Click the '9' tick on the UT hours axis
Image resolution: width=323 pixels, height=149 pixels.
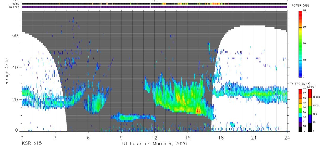[121, 137]
